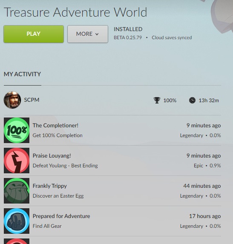
Task: Select the MY ACTIVITY tab
Action: click(x=23, y=74)
